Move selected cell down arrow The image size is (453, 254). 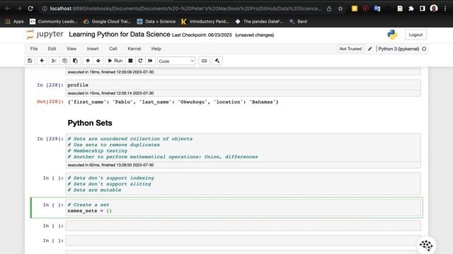click(98, 61)
